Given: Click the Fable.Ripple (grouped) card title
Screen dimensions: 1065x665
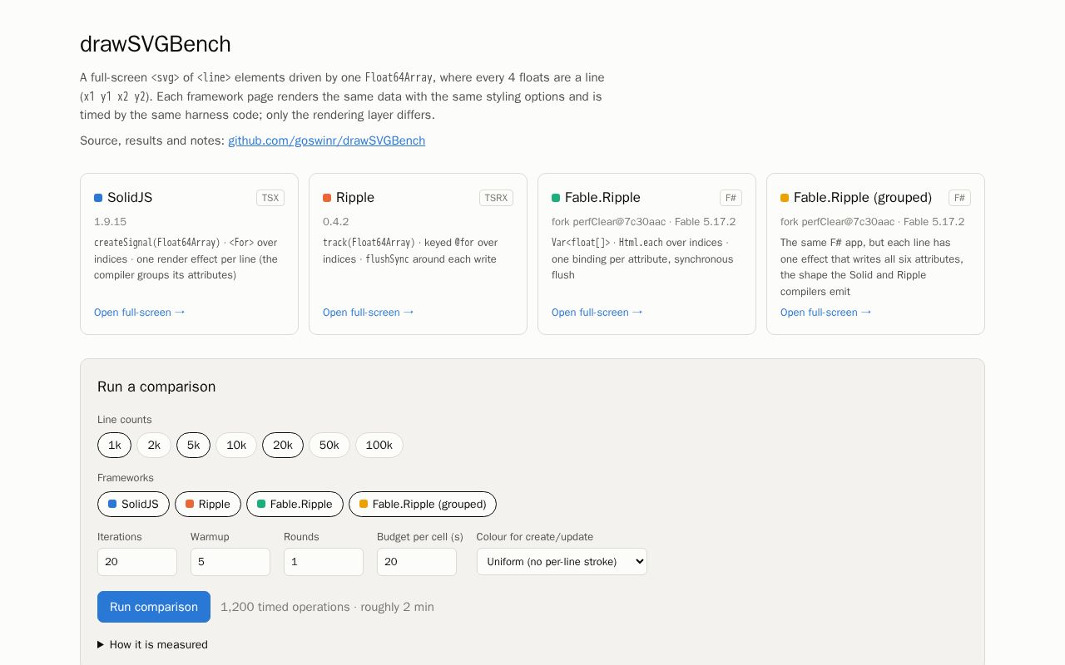Looking at the screenshot, I should click(863, 198).
